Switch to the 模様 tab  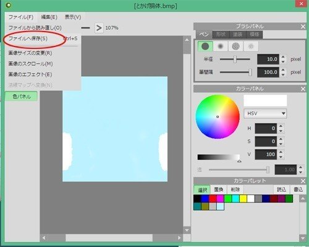pos(255,35)
